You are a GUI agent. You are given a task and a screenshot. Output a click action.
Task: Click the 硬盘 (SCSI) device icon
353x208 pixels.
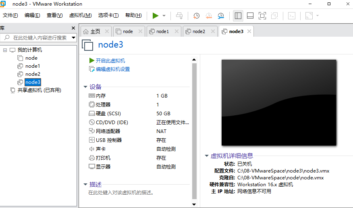pos(91,113)
